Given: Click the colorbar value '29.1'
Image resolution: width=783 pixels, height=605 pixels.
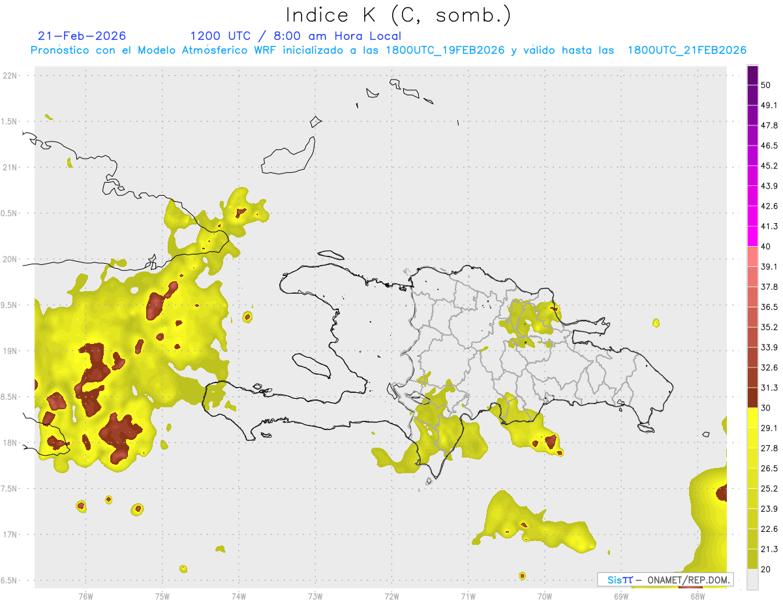Looking at the screenshot, I should 769,427.
